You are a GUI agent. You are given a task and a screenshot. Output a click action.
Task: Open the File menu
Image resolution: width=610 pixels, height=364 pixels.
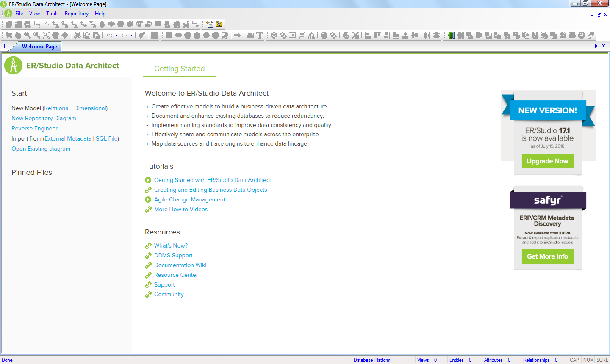coord(19,14)
